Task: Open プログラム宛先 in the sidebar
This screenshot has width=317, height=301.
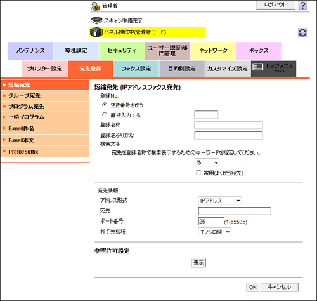Action: click(45, 107)
